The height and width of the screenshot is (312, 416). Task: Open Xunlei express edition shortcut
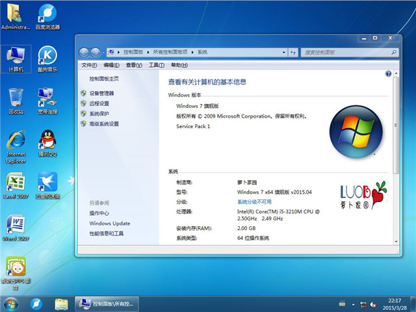(47, 186)
